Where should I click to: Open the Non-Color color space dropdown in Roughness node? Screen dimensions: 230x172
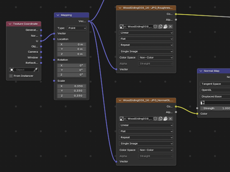156,58
